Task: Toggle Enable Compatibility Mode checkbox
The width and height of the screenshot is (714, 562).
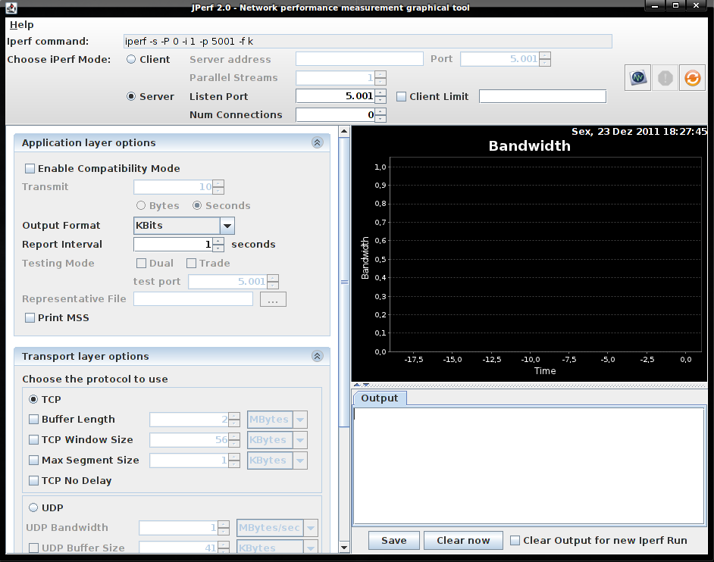Action: [x=30, y=168]
